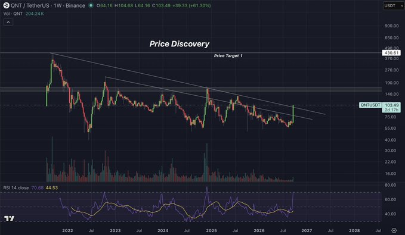Click the RSI scale 60.00 label

coord(390,199)
